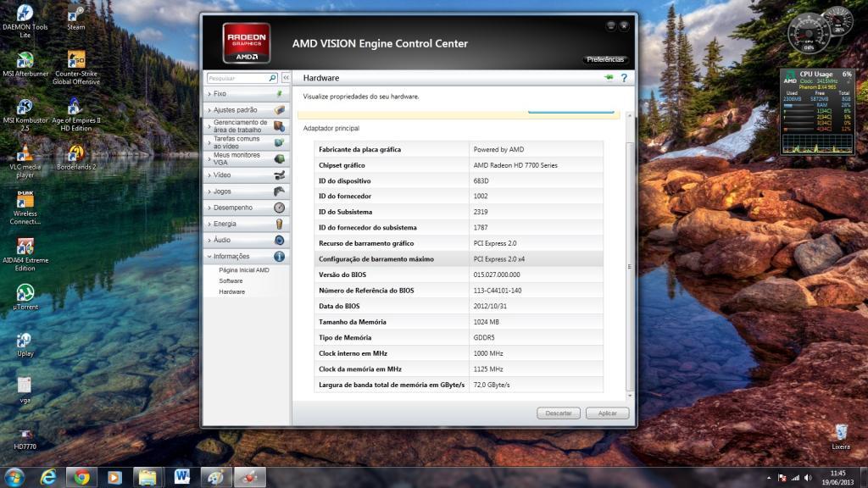
Task: Select the Hardware information page
Action: 231,291
